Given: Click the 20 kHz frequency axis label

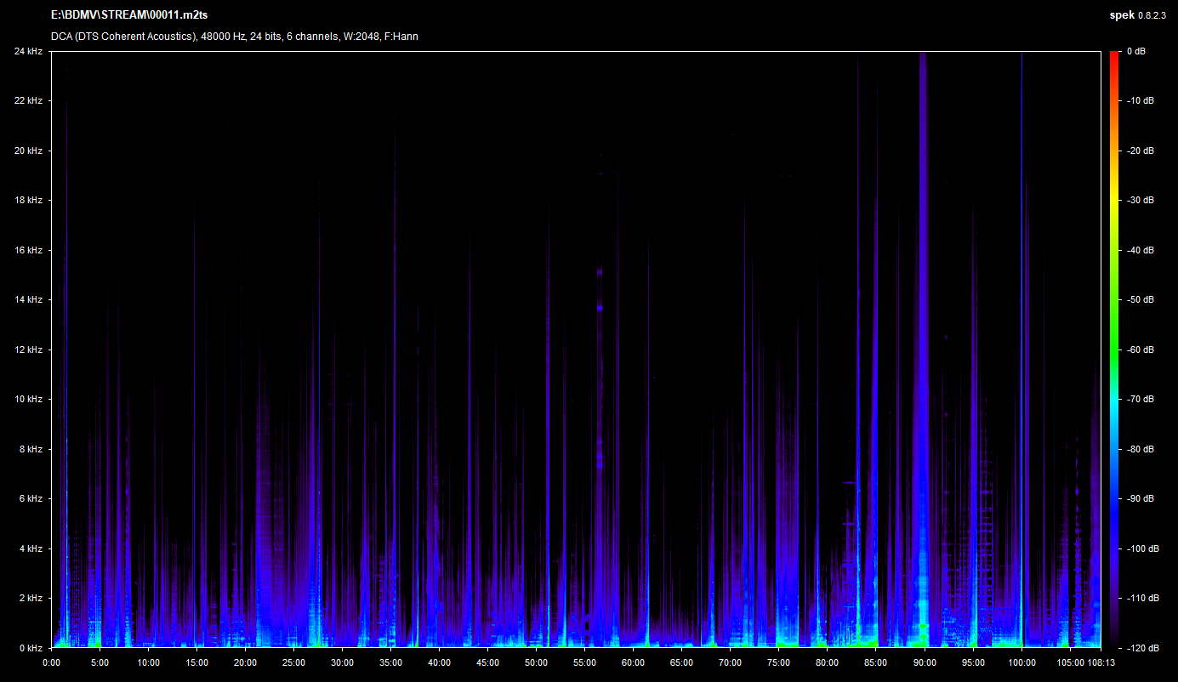Looking at the screenshot, I should (x=28, y=151).
